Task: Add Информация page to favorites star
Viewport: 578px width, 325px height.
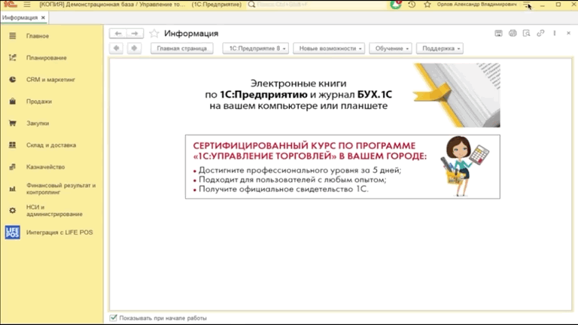Action: click(x=154, y=34)
